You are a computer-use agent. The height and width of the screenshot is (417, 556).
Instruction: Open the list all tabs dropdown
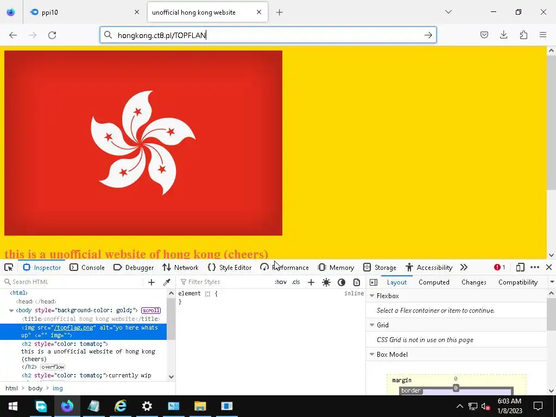(x=448, y=12)
